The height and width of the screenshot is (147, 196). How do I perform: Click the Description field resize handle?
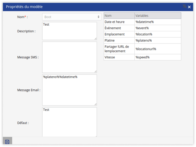click(x=96, y=39)
